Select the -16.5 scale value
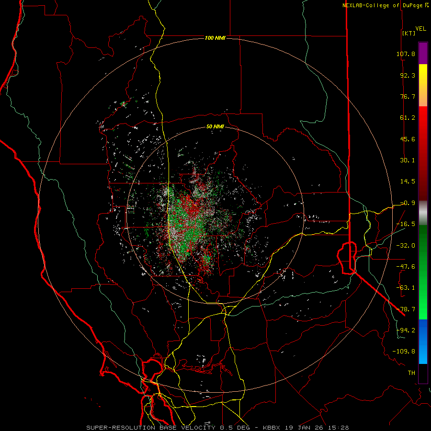 (406, 224)
